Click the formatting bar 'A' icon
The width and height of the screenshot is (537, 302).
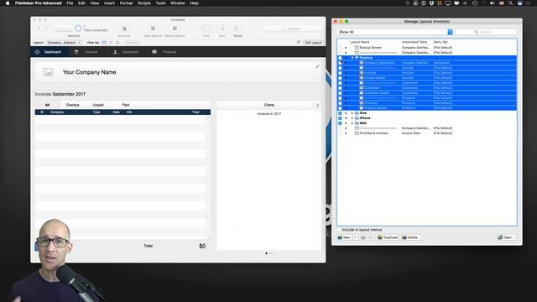point(299,43)
